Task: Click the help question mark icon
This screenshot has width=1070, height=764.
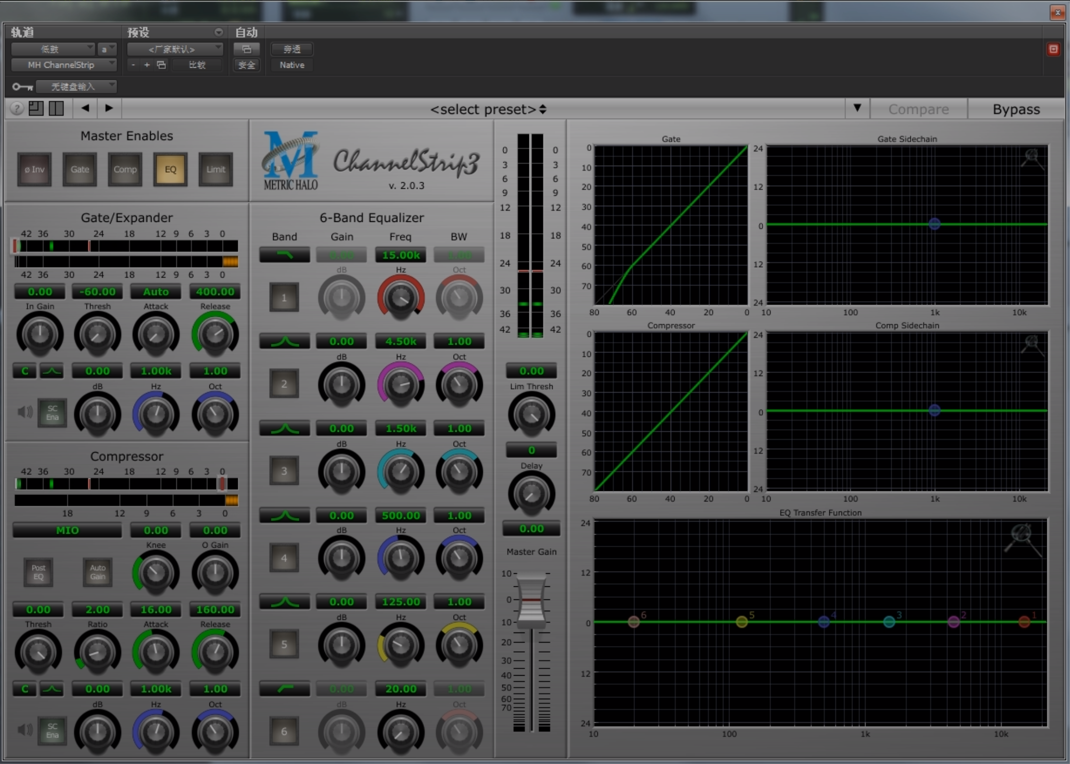Action: tap(17, 108)
